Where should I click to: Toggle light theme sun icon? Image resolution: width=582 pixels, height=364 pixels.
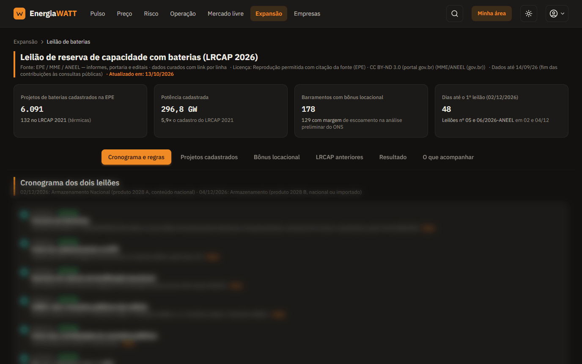coord(529,14)
